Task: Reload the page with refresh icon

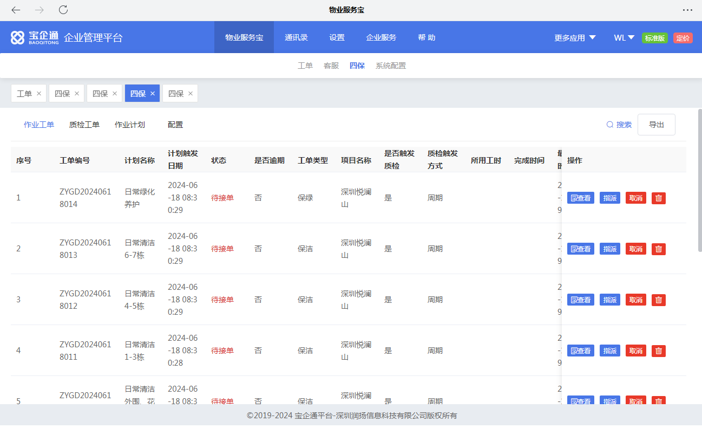Action: pos(63,10)
